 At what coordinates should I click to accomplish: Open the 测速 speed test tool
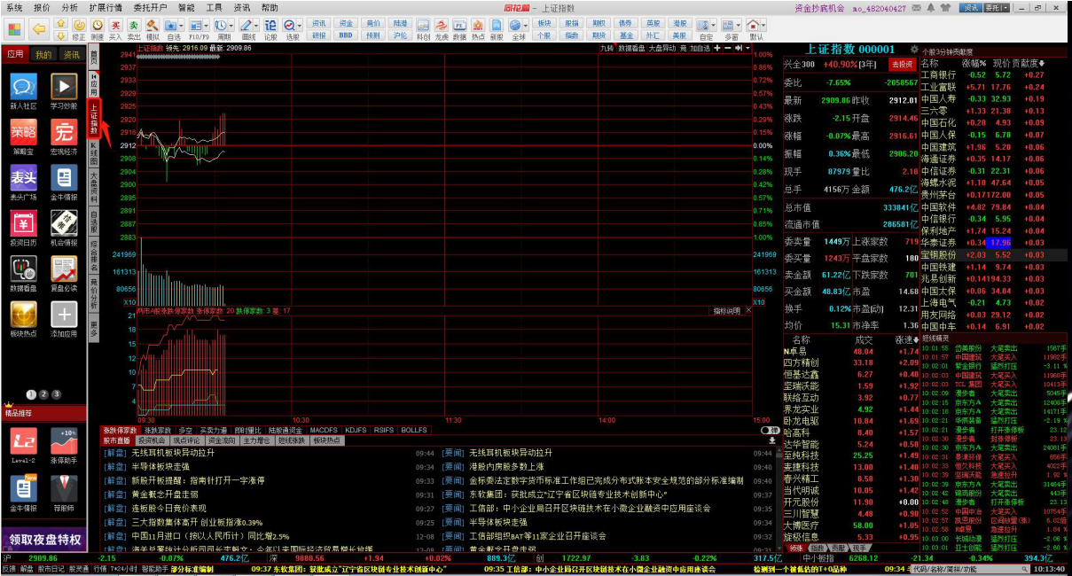[97, 29]
